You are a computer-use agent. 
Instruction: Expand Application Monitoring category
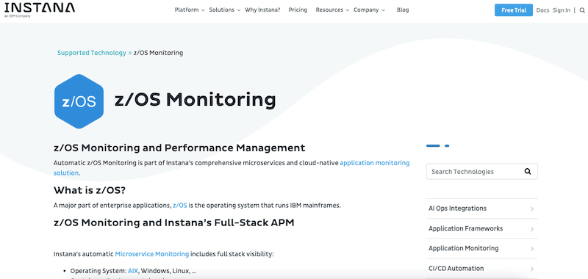(482, 248)
